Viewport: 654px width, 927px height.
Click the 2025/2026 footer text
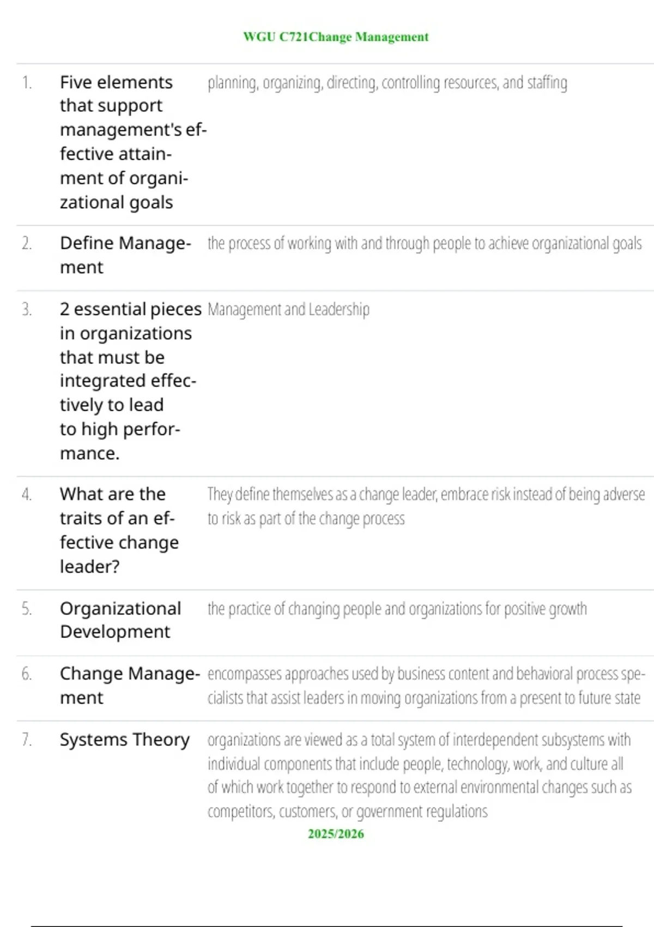tap(336, 834)
